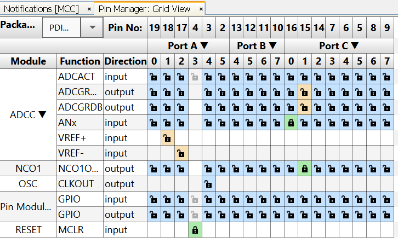Lock GPIO output on Port C pin 7
This screenshot has width=398, height=243.
click(x=387, y=215)
